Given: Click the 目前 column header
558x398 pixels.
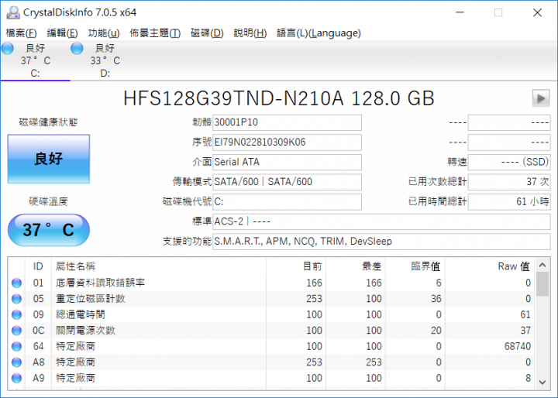Looking at the screenshot, I should [x=296, y=266].
